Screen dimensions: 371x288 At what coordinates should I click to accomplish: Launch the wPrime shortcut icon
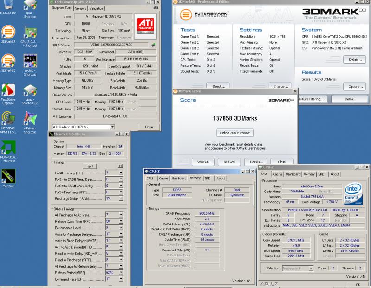pos(30,122)
